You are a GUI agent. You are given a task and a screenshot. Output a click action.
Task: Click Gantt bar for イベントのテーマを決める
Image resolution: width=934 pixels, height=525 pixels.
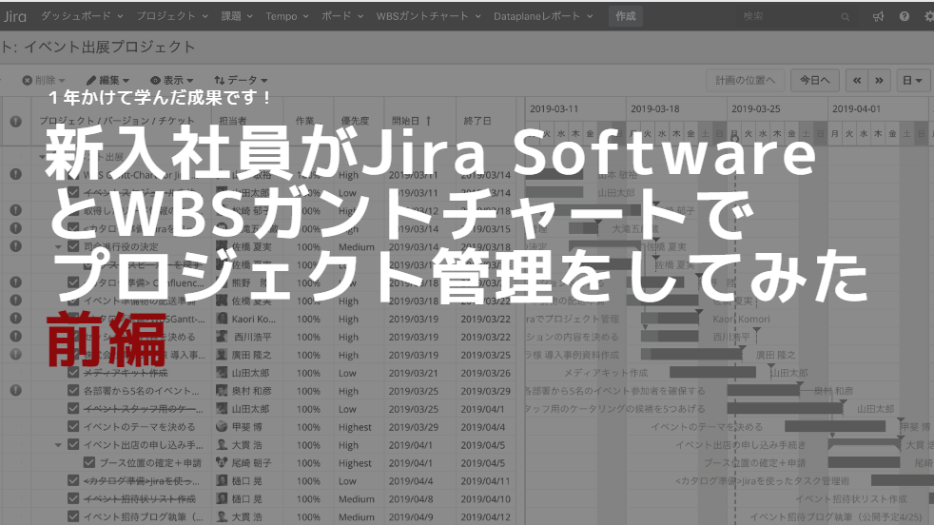(x=835, y=426)
